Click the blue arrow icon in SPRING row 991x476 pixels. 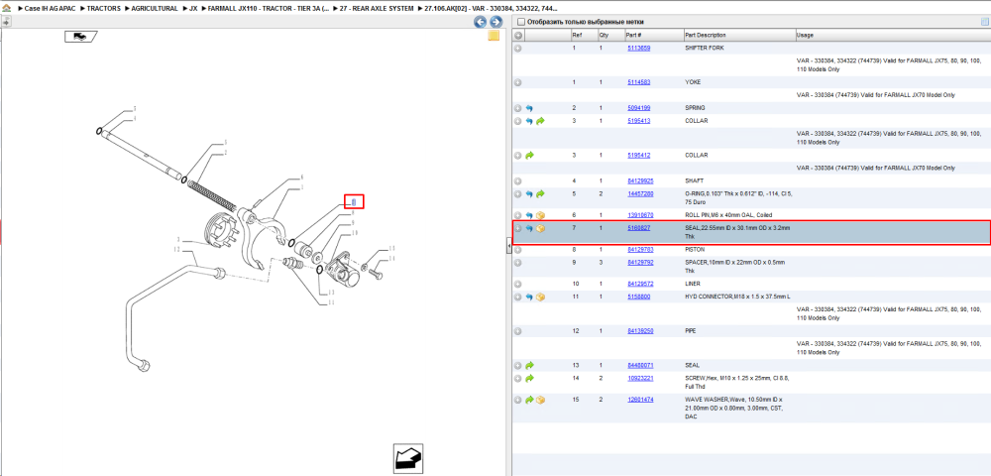tap(529, 108)
